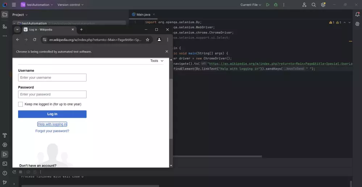Open IntelliJ Notifications bell
The height and width of the screenshot is (187, 362).
point(357,14)
